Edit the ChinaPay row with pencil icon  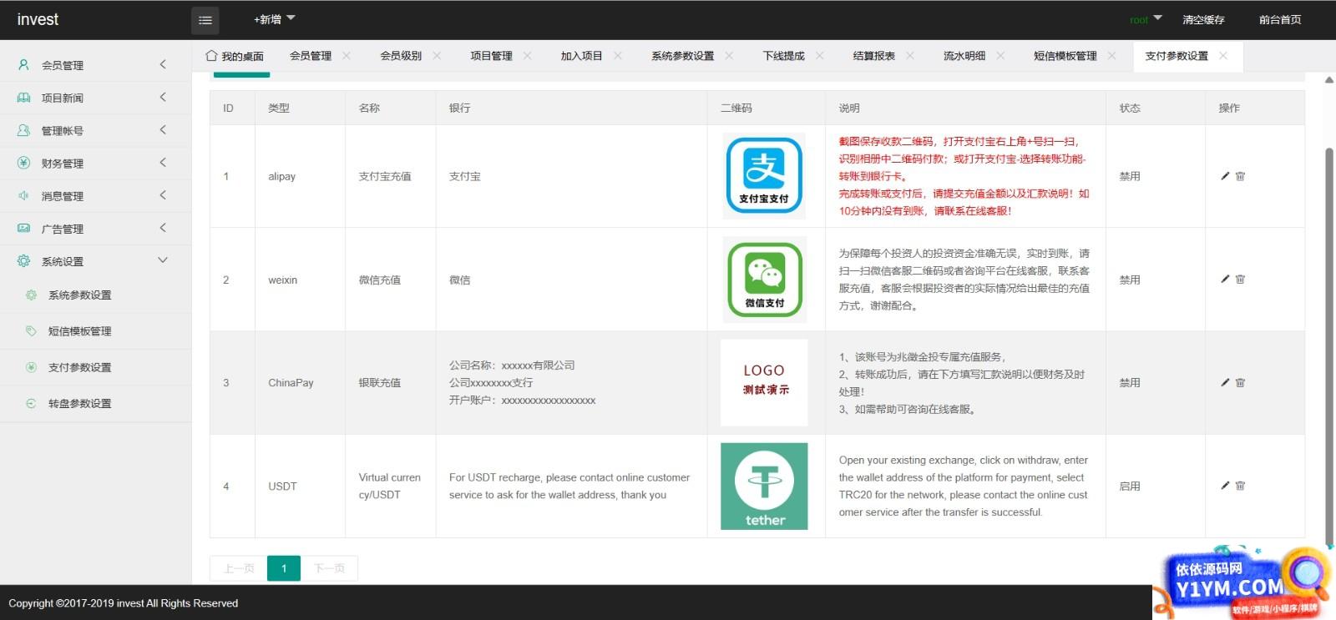[x=1225, y=383]
